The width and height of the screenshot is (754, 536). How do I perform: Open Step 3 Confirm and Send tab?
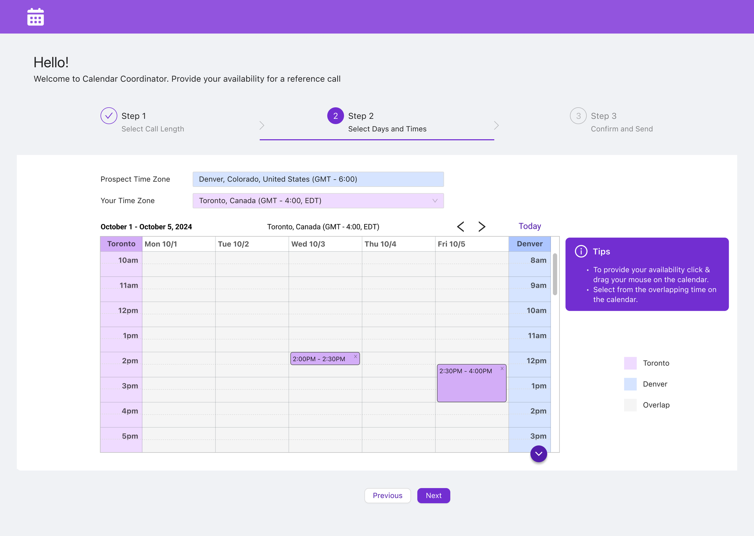coord(621,122)
